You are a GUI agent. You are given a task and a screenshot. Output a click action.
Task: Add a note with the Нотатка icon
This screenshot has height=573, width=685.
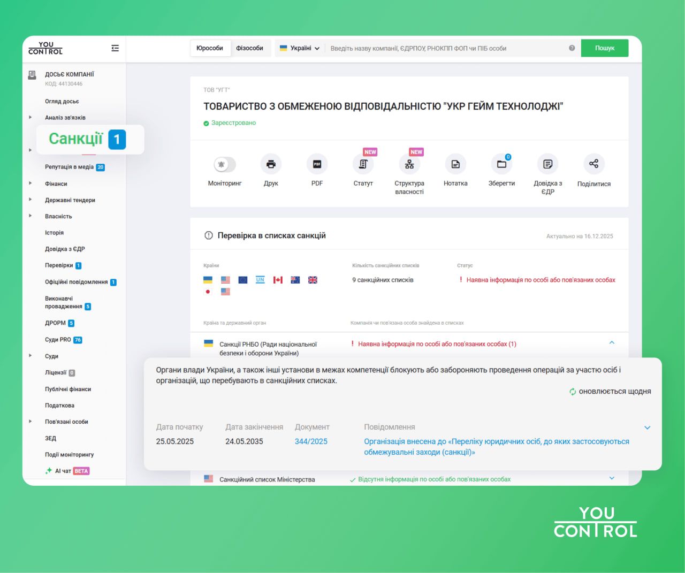click(455, 164)
